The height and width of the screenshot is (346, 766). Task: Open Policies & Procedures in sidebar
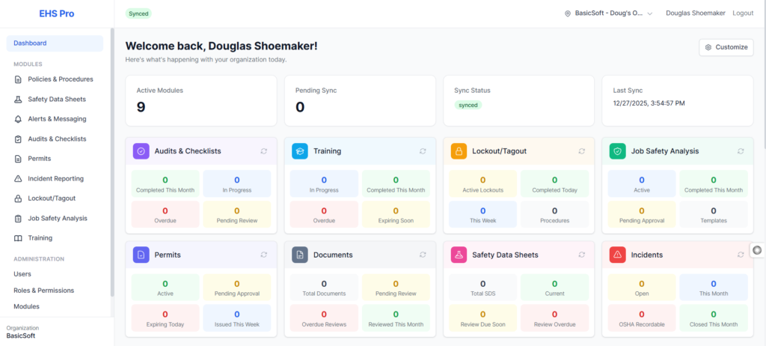pos(60,79)
